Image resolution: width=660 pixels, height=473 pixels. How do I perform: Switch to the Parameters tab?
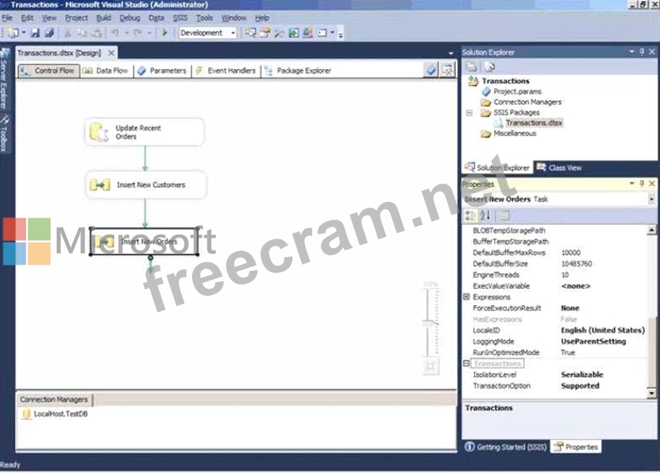click(x=162, y=71)
